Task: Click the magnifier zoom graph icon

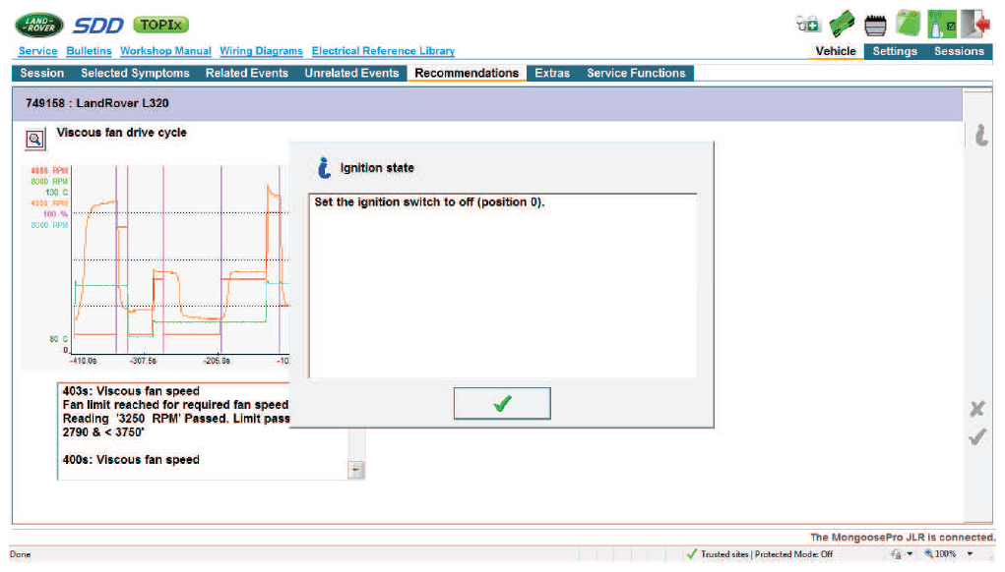Action: (35, 139)
